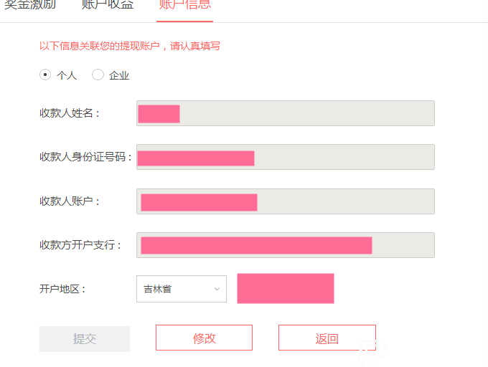Click the 收款人姓名: field label
The image size is (488, 367).
tap(70, 113)
